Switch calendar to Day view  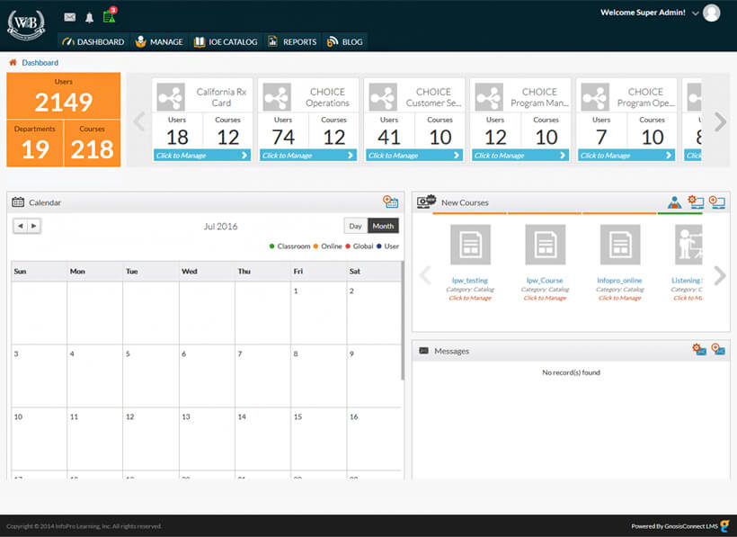pos(356,226)
